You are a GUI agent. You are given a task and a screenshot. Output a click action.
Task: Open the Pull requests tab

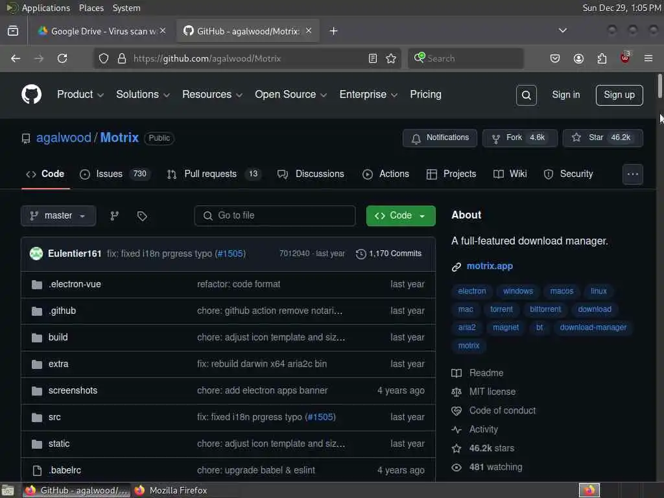coord(214,174)
